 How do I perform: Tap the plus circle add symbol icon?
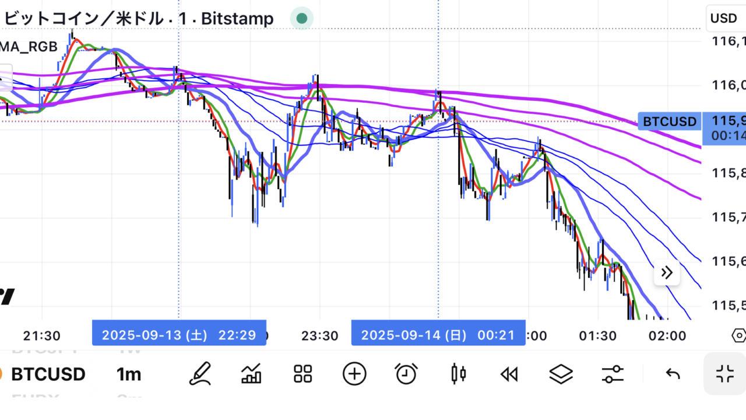click(x=354, y=374)
